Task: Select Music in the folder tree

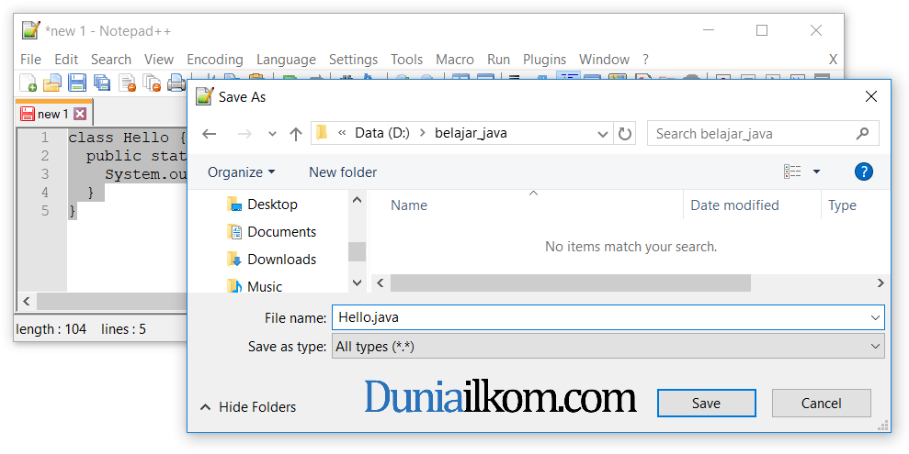Action: pyautogui.click(x=255, y=286)
